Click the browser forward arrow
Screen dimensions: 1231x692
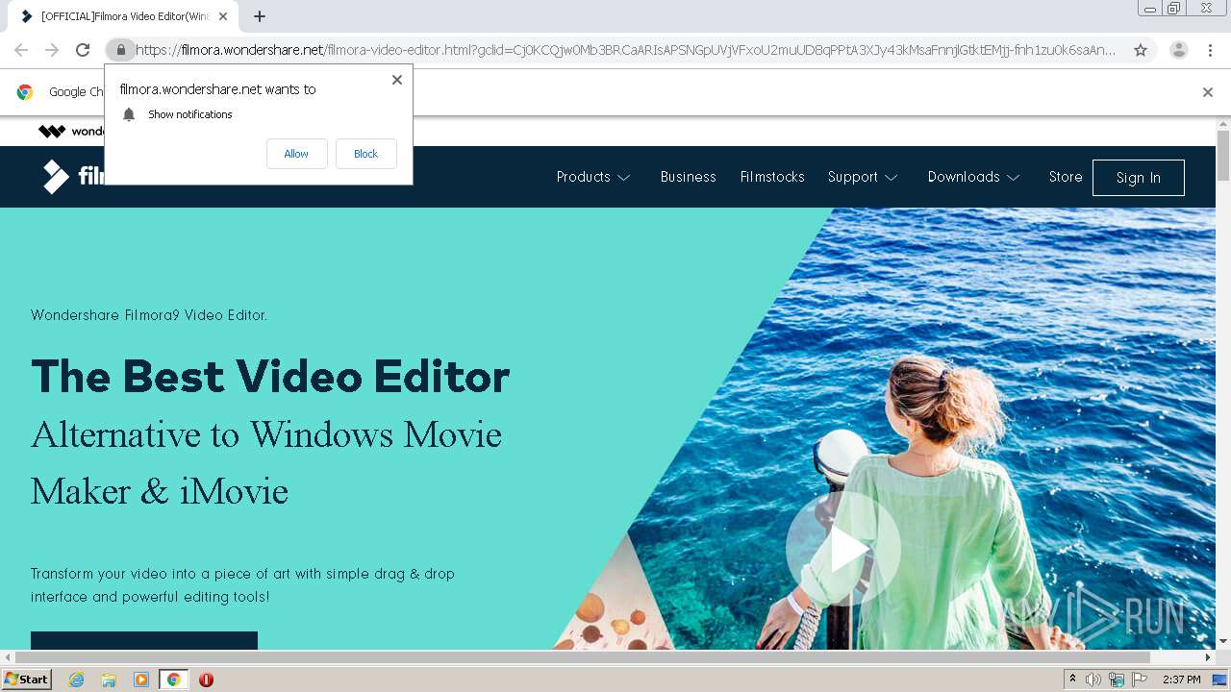click(x=52, y=50)
